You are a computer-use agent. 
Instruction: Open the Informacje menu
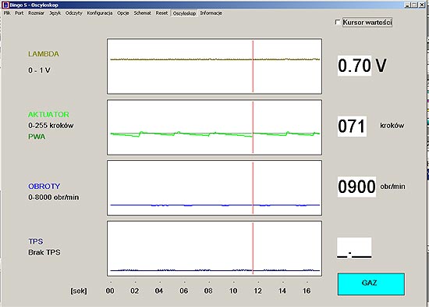211,13
